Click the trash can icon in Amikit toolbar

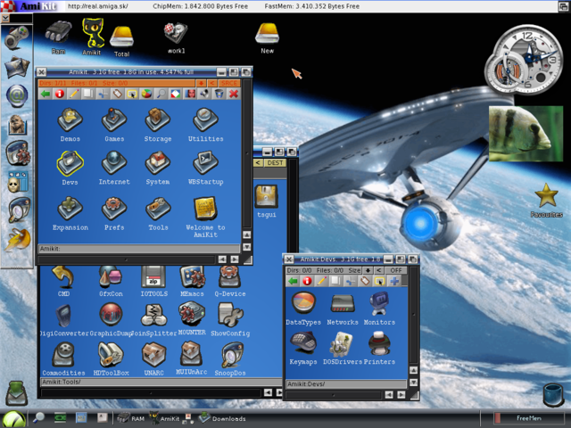tap(219, 94)
